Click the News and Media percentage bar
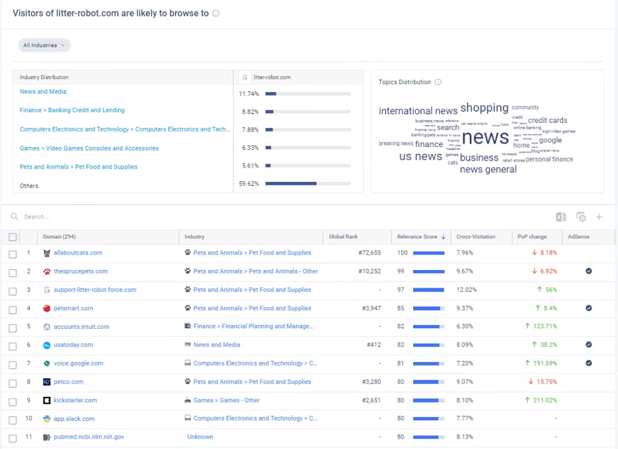Screen dimensions: 618x449 click(308, 94)
